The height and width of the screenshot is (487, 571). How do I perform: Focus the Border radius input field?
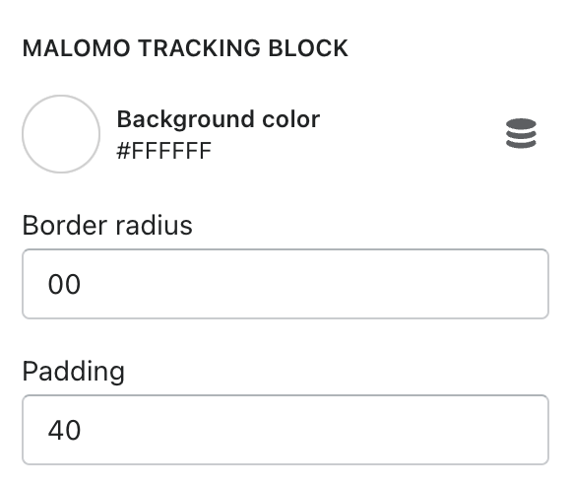click(285, 284)
